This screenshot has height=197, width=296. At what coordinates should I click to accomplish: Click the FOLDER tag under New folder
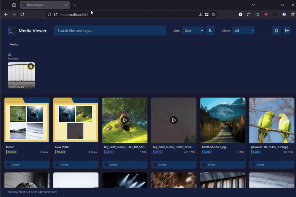pos(61,152)
